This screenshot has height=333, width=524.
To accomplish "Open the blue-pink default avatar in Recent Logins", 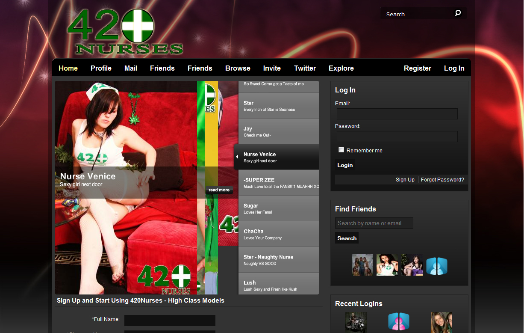I will tap(399, 322).
